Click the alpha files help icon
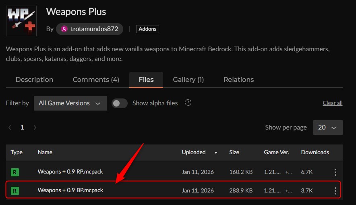356x205 pixels. [188, 103]
